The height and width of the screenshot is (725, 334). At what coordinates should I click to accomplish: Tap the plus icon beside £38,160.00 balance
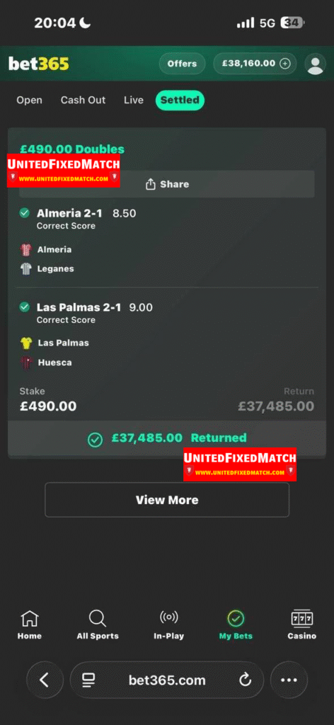tap(285, 64)
